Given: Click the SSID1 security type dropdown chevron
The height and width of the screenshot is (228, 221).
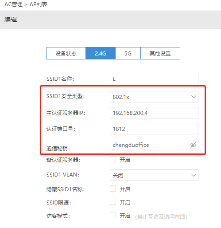Looking at the screenshot, I should point(194,97).
